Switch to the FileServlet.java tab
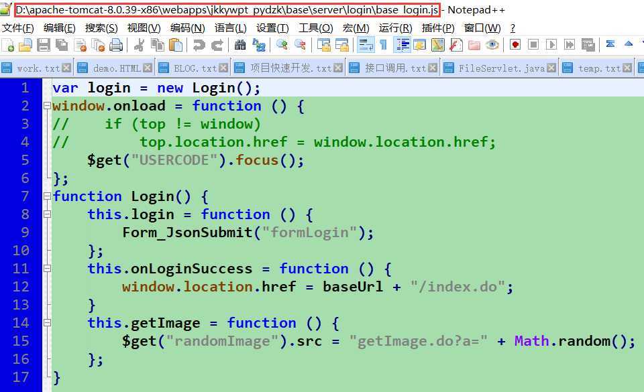The width and height of the screenshot is (644, 392). coord(499,68)
